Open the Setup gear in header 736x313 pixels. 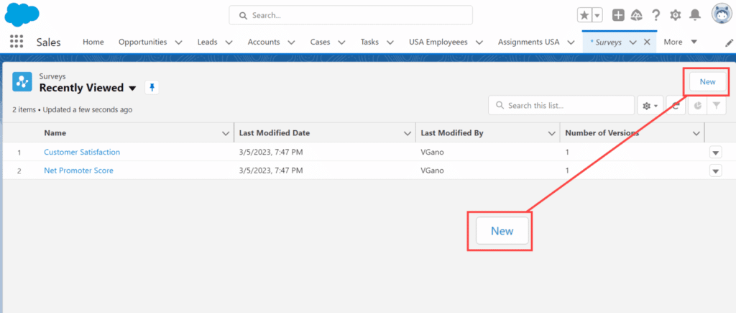coord(675,15)
